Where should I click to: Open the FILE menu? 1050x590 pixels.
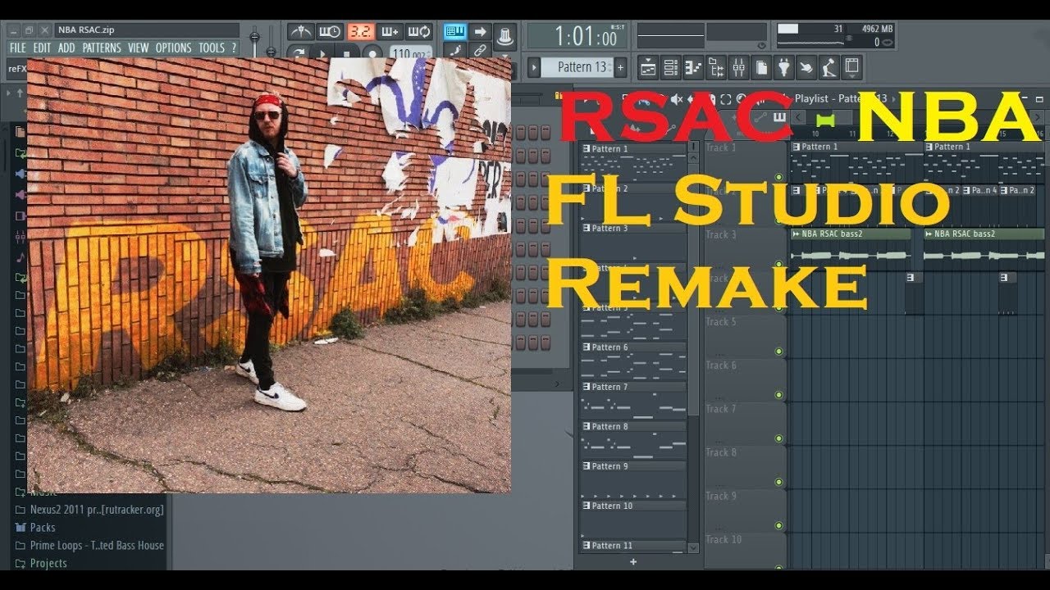17,48
